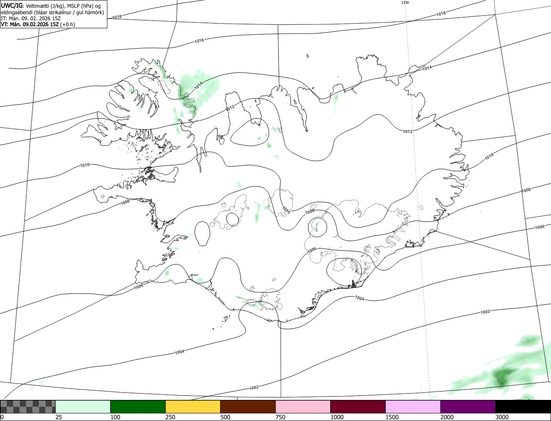Choose the light lilac 1500–2000 legend swatch
The height and width of the screenshot is (421, 551).
(x=413, y=406)
